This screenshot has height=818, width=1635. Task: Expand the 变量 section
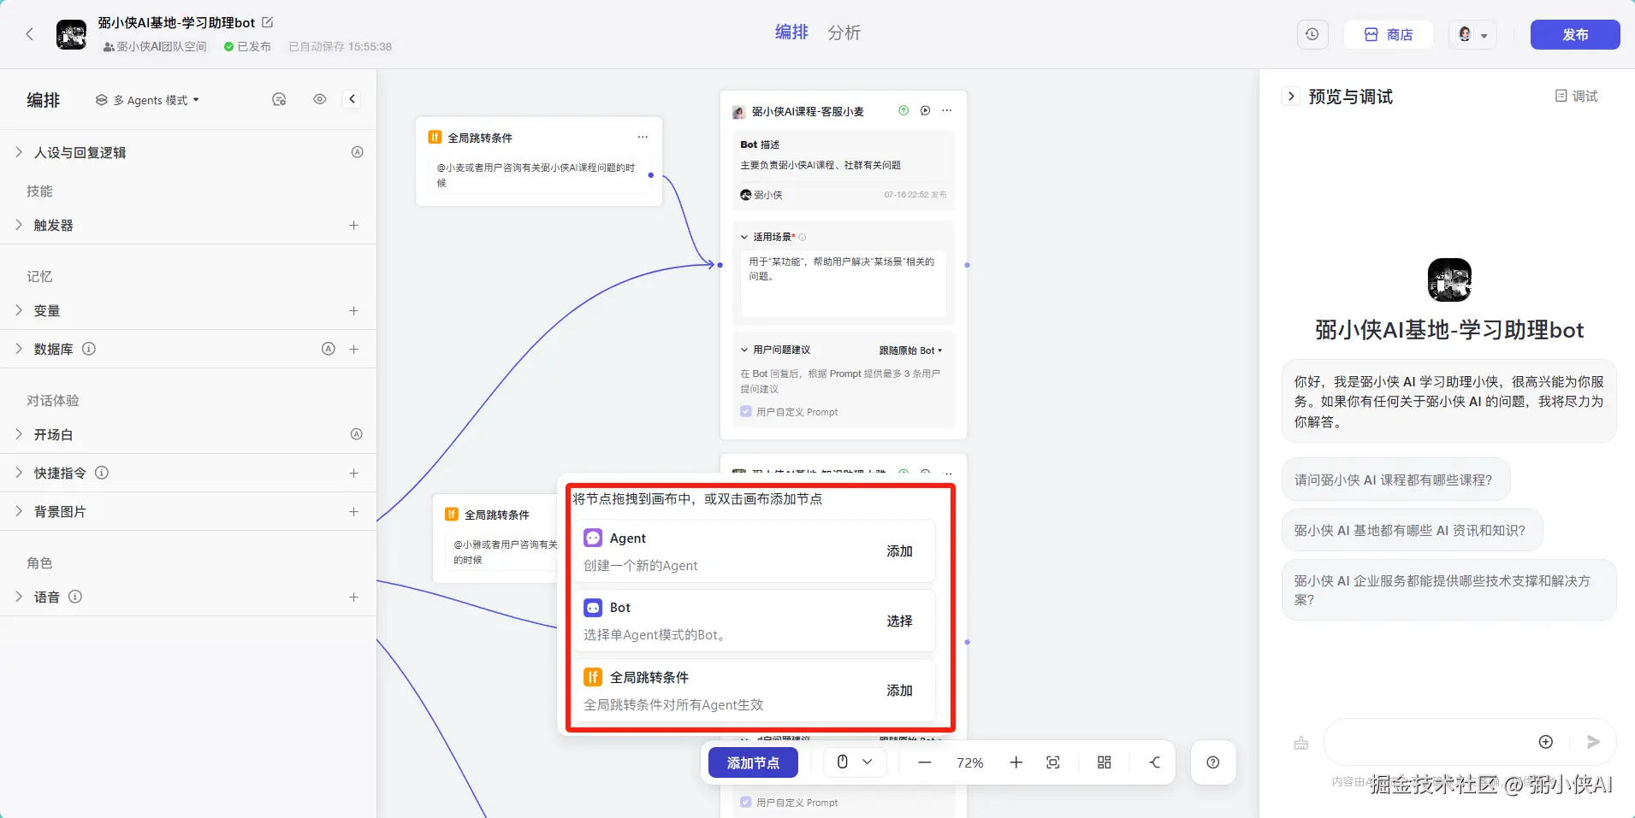[19, 310]
